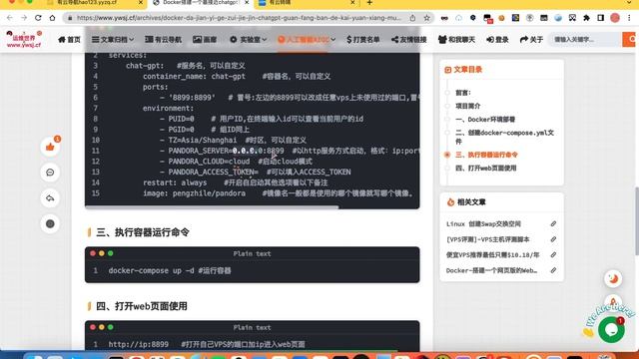Click the code block horizontal scrollbar

(x=212, y=207)
